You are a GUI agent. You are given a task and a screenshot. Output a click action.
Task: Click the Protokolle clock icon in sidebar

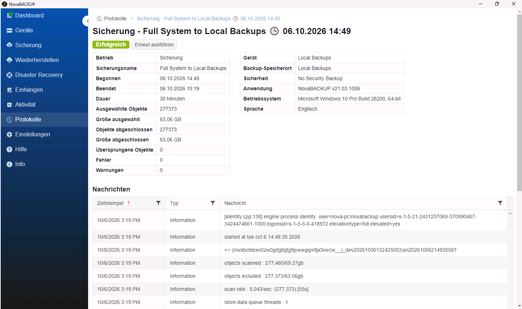(x=9, y=120)
